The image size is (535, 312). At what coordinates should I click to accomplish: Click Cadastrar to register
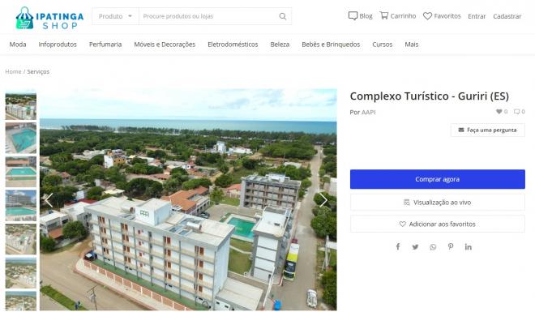pos(507,16)
